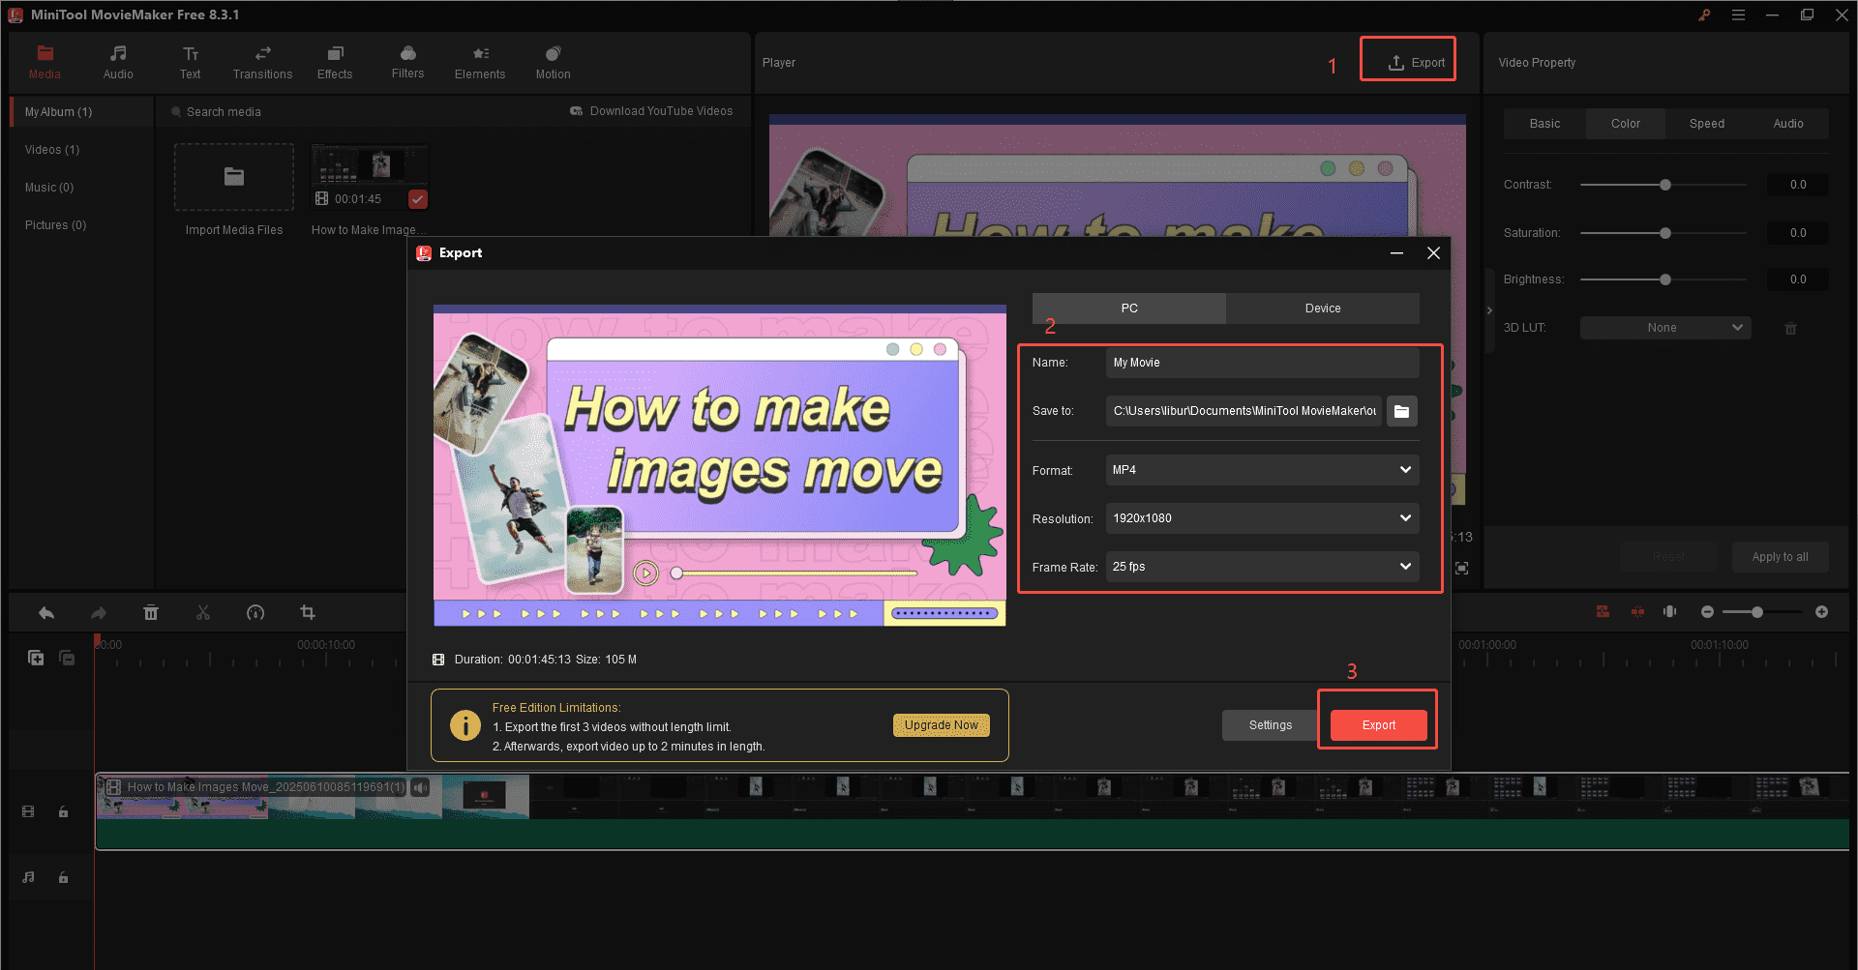
Task: Open the Format dropdown showing MP4
Action: (x=1261, y=470)
